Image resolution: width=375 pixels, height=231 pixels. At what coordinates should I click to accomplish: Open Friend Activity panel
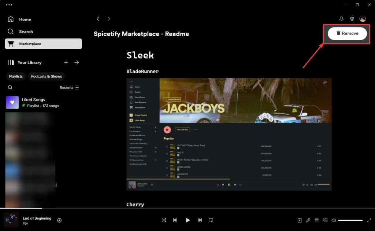352,19
